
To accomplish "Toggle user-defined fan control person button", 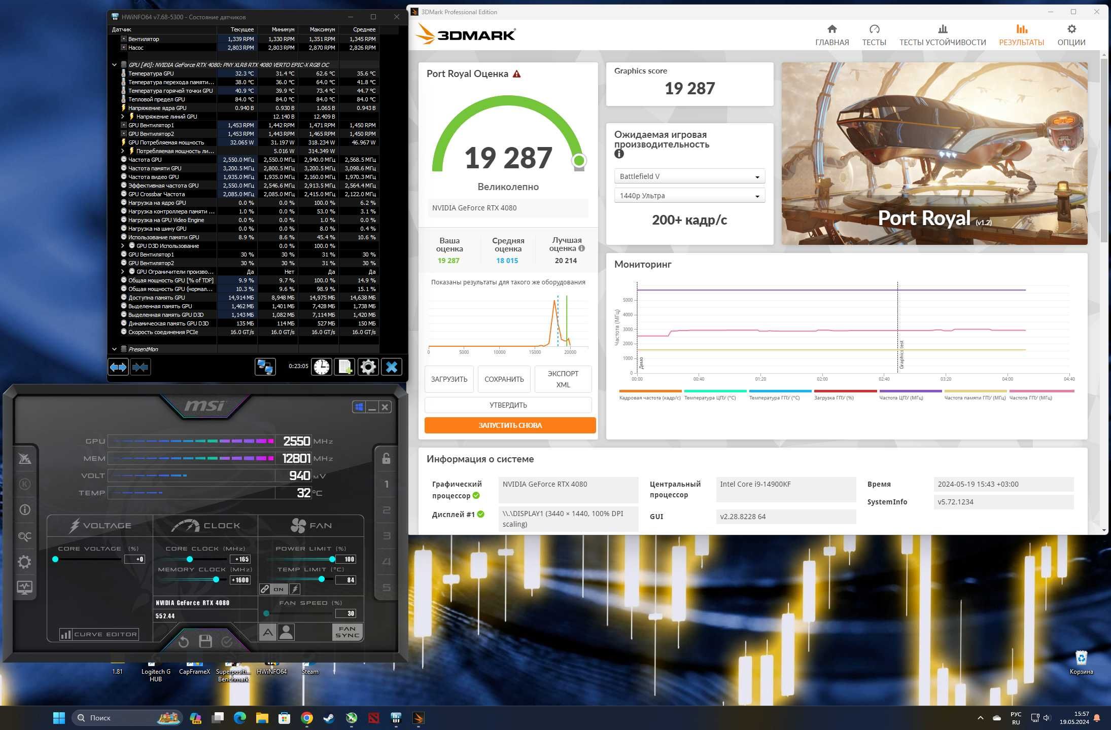I will (286, 632).
